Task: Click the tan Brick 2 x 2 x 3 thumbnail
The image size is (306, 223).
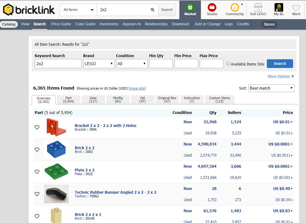Action: coord(56,215)
